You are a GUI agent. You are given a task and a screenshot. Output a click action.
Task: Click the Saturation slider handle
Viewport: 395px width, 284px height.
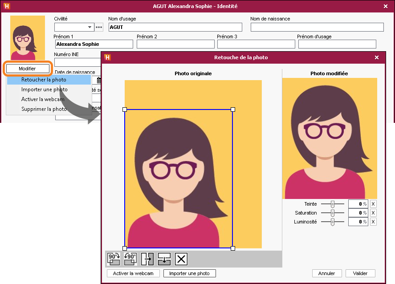[x=333, y=213]
